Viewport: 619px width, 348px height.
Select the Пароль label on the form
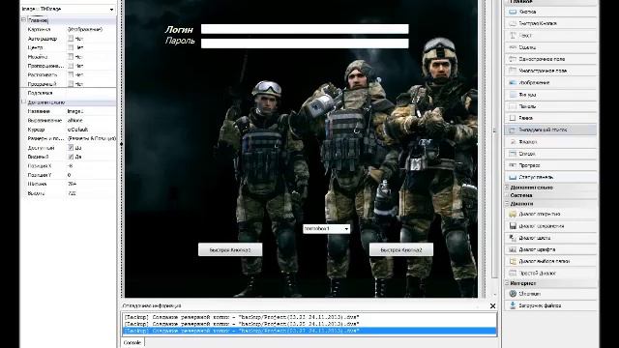180,41
